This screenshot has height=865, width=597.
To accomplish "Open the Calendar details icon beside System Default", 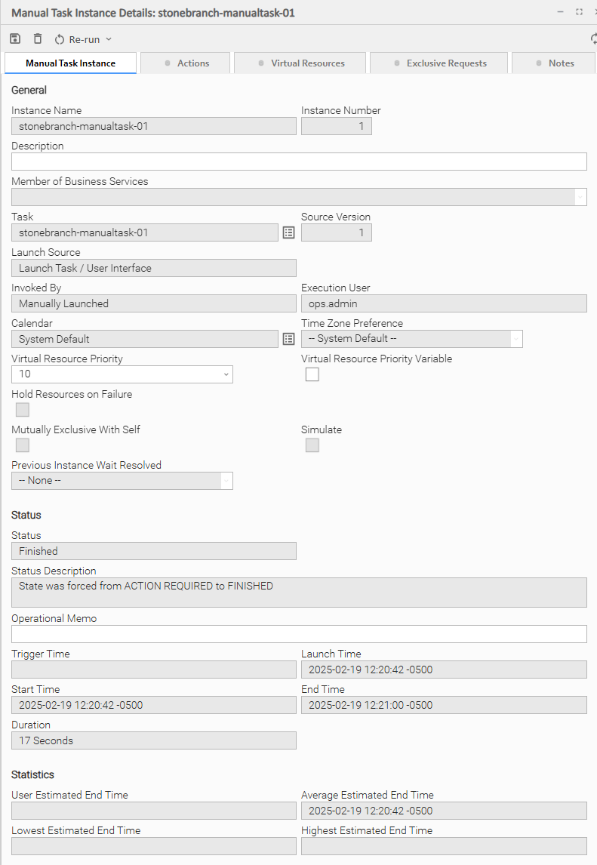I will pyautogui.click(x=288, y=339).
